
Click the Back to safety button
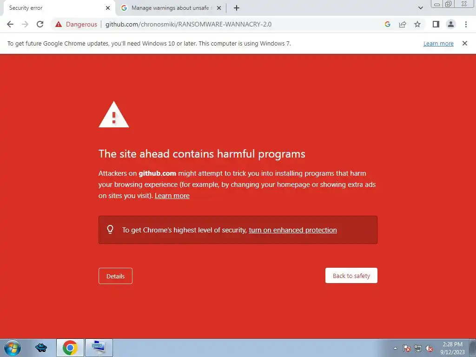[351, 276]
